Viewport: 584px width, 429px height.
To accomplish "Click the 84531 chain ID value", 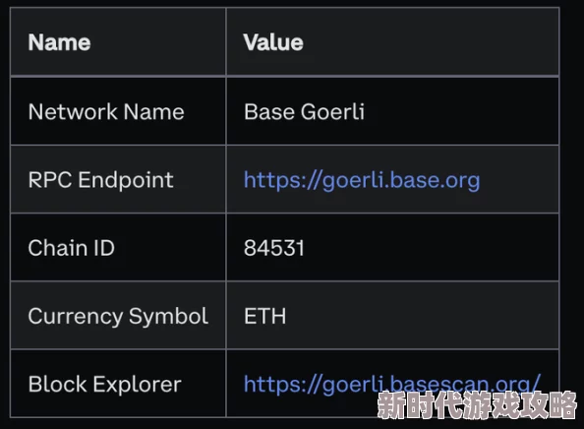I will [273, 248].
